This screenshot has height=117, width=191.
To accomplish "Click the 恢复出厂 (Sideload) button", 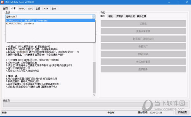I will click(143, 39).
